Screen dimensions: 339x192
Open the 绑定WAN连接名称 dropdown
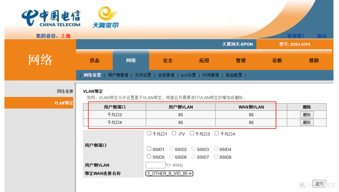(x=169, y=173)
